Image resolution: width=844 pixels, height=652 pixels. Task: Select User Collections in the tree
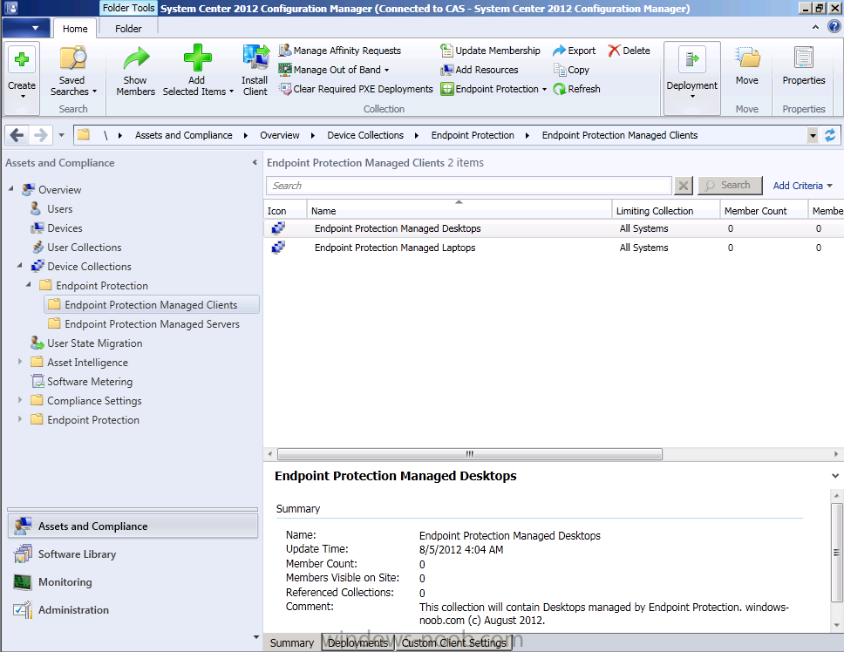[x=77, y=248]
